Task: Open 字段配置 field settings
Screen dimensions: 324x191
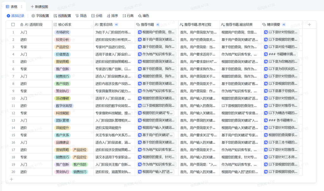Action: pyautogui.click(x=40, y=16)
